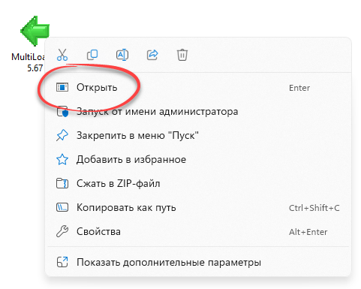Select Копировать как путь
The width and height of the screenshot is (361, 289).
[198, 208]
